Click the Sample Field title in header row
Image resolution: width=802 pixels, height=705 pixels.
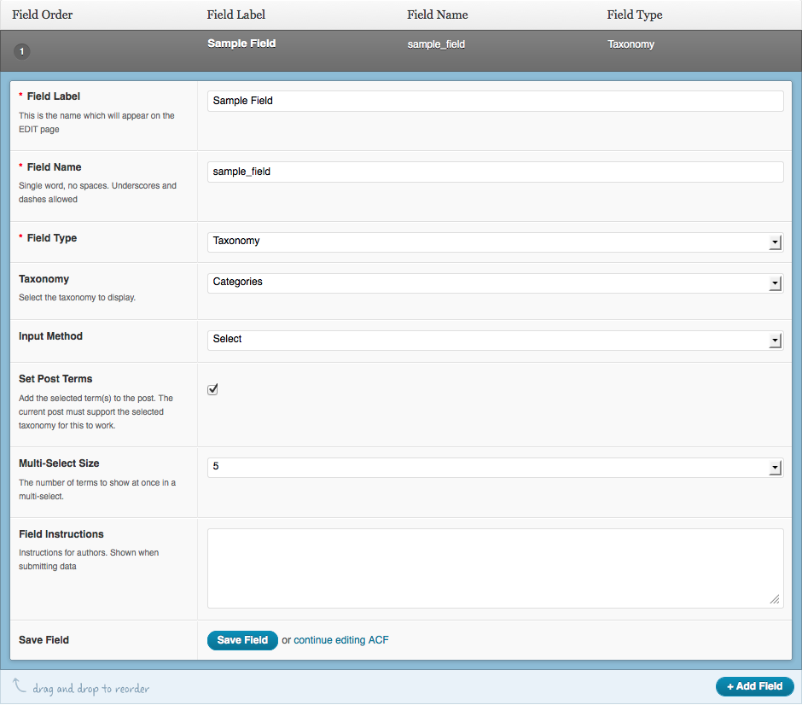[x=241, y=44]
